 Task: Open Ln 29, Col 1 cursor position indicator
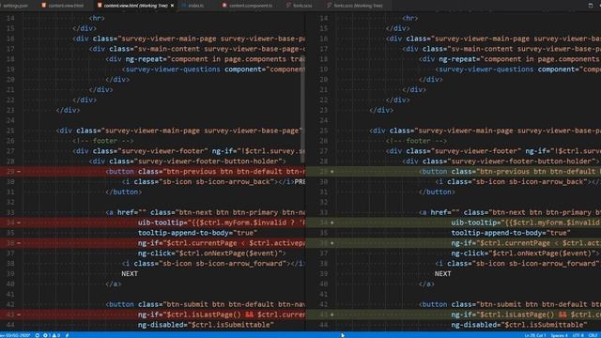[x=535, y=335]
